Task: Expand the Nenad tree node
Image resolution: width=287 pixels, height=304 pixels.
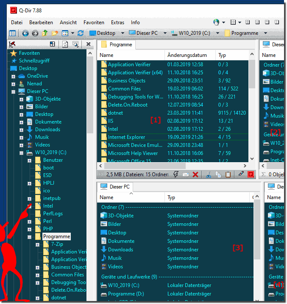Action: [13, 84]
